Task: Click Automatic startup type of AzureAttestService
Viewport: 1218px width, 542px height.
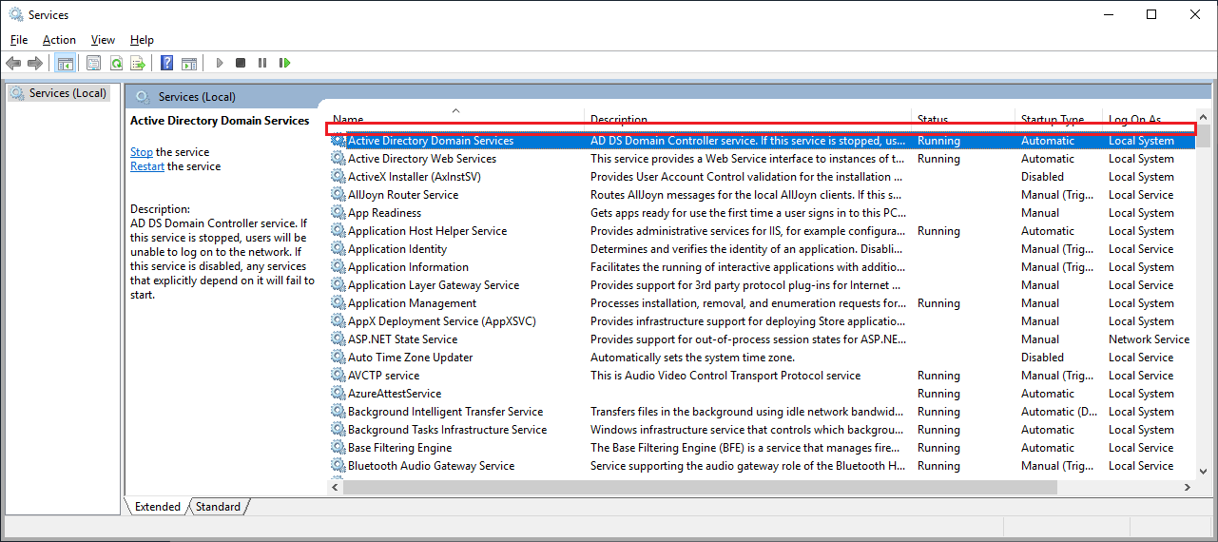Action: click(x=1048, y=394)
